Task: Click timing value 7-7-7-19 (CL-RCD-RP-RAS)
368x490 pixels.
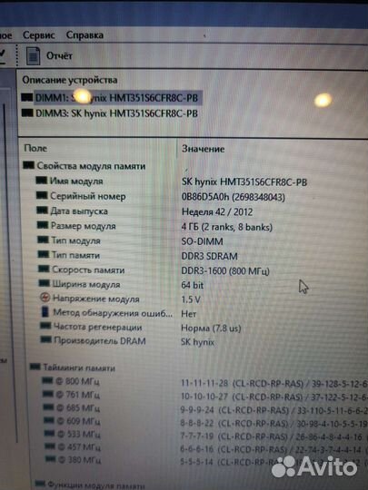Action: tap(234, 436)
